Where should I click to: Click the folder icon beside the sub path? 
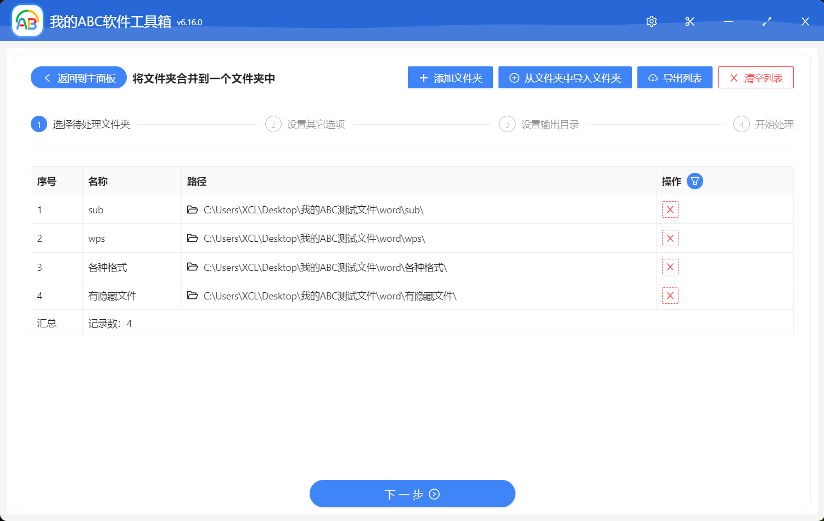[x=192, y=209]
